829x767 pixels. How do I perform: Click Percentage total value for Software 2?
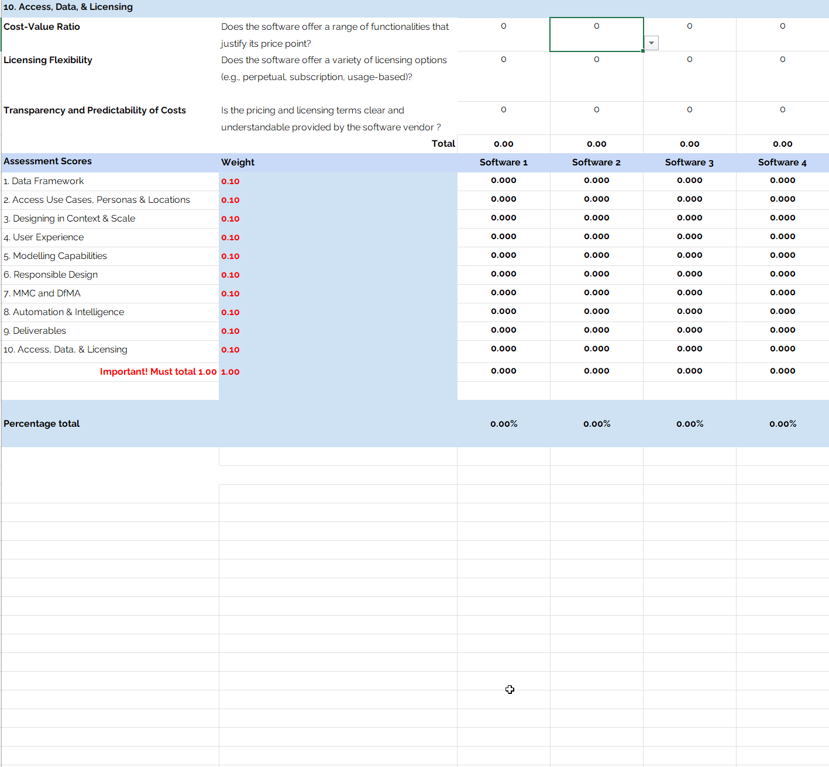pos(596,424)
